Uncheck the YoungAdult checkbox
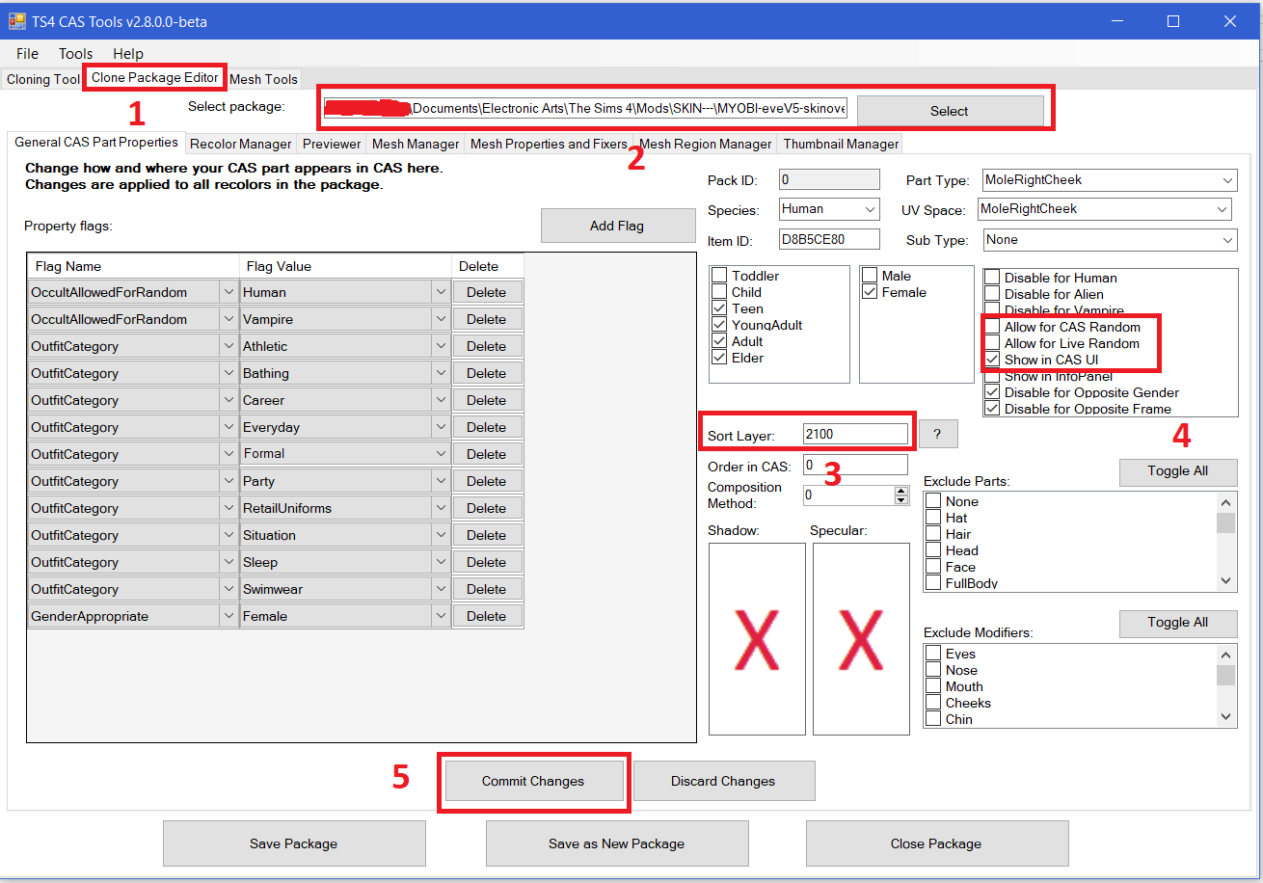Image resolution: width=1263 pixels, height=883 pixels. (x=719, y=325)
